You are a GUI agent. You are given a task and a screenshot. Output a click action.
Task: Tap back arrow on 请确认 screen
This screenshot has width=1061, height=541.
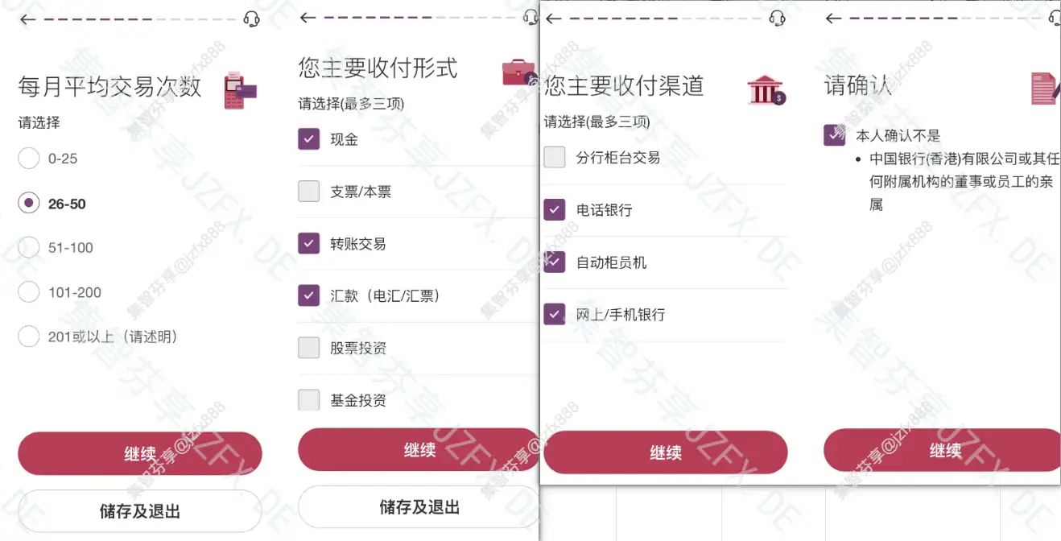834,18
